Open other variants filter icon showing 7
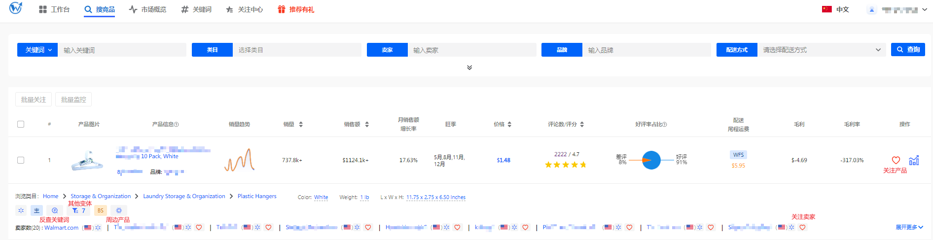The image size is (933, 240). point(78,210)
